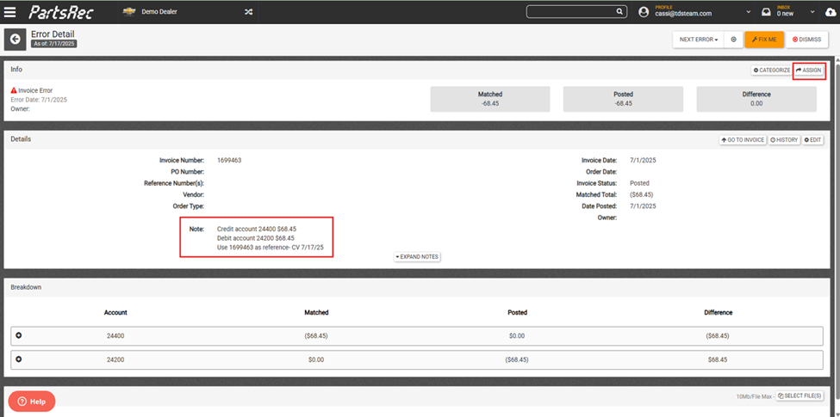Click the profile avatar icon
The height and width of the screenshot is (417, 840).
(x=644, y=12)
